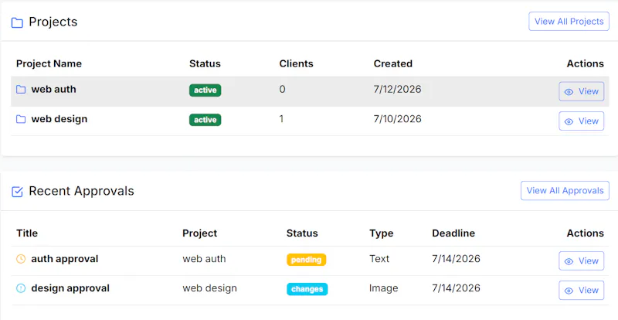Image resolution: width=618 pixels, height=320 pixels.
Task: Click active badge for web design
Action: pos(205,120)
